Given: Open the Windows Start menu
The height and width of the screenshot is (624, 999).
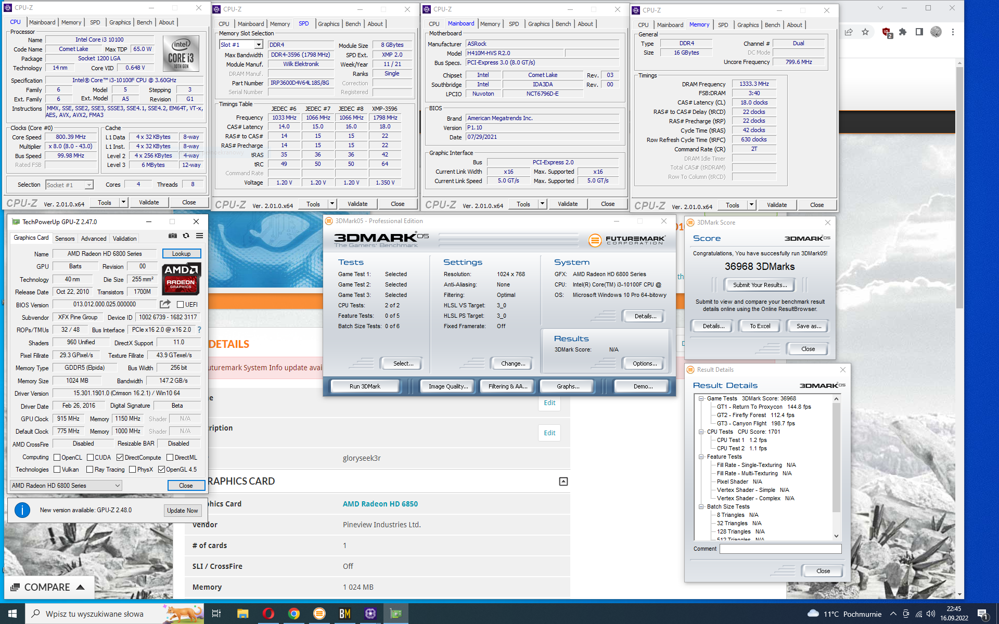Looking at the screenshot, I should tap(12, 614).
